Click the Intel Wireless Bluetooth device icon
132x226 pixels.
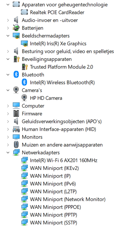coord(24,82)
